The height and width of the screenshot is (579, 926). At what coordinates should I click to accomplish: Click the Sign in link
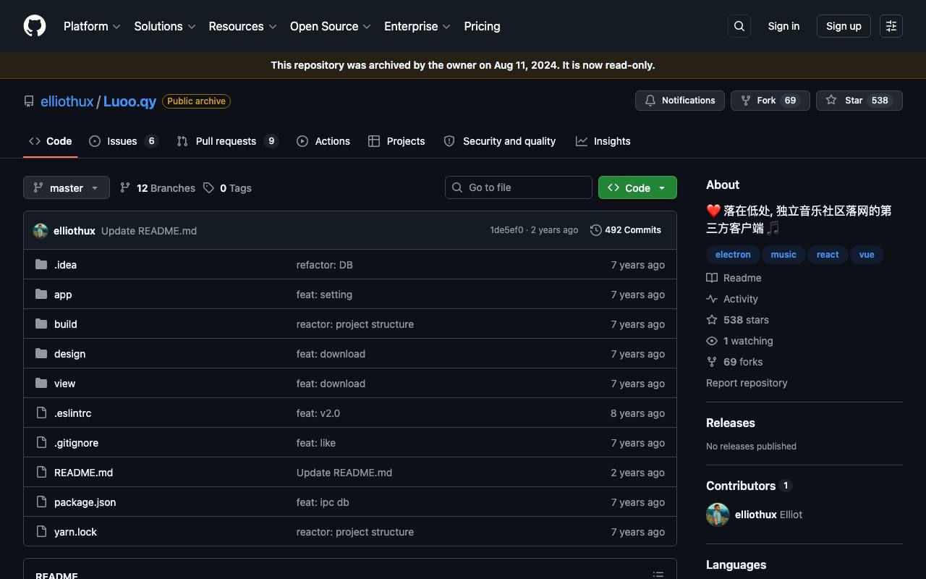(783, 26)
